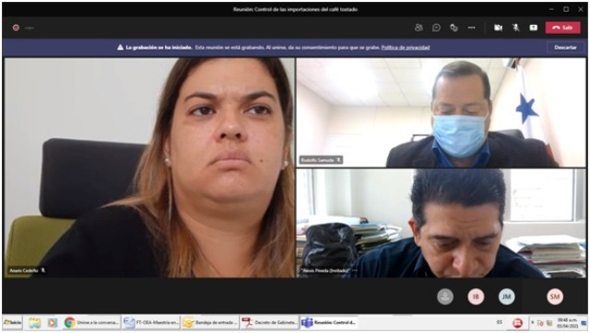
Task: Click the red recording indicator
Action: point(16,28)
